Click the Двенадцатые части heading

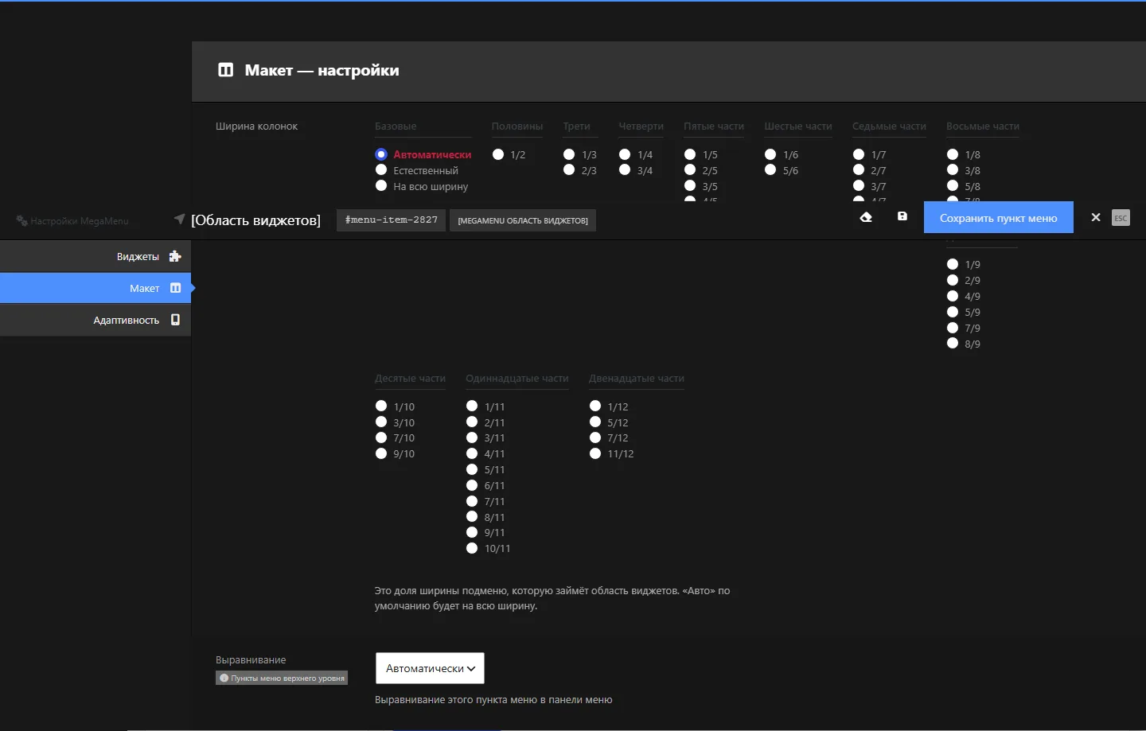click(637, 379)
